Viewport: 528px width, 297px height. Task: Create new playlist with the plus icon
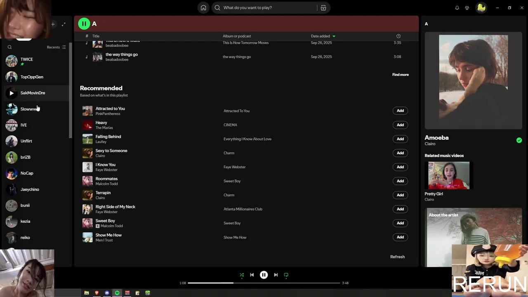click(53, 24)
